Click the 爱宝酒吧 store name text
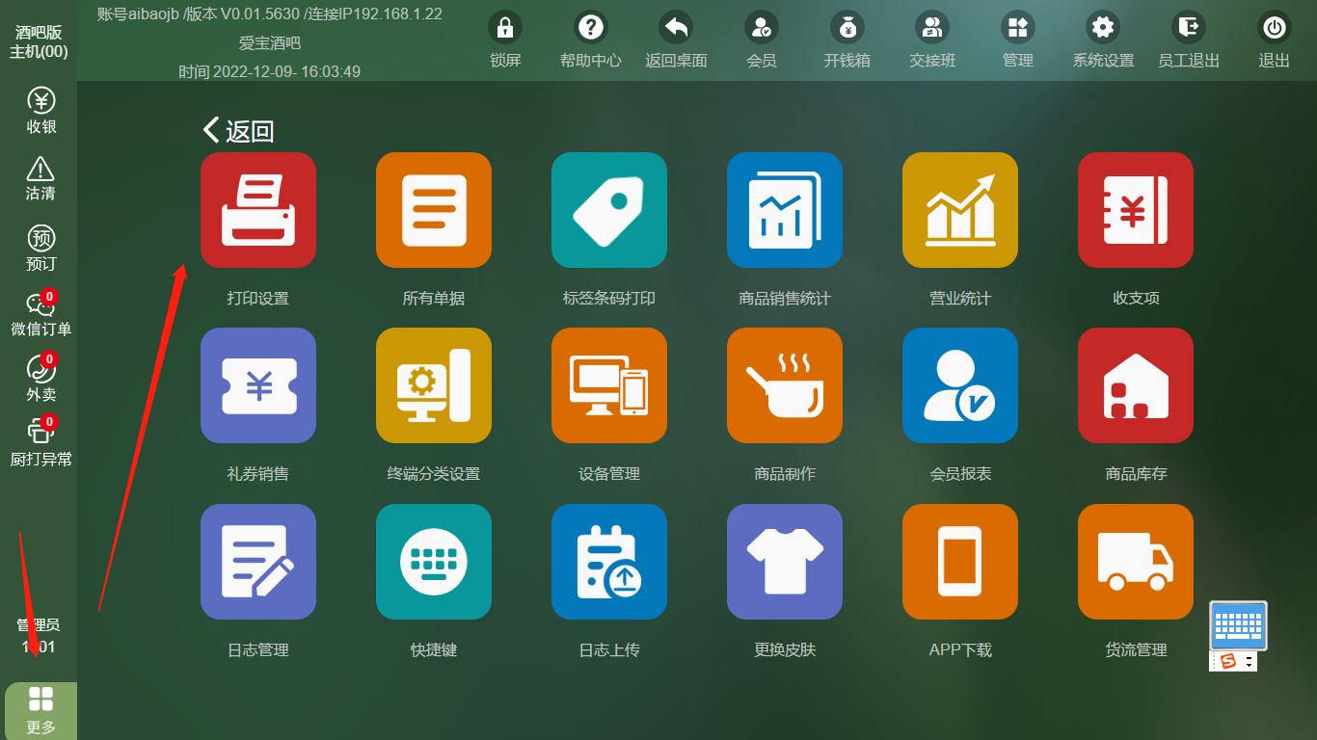Screen dimensions: 1317x740 (270, 43)
